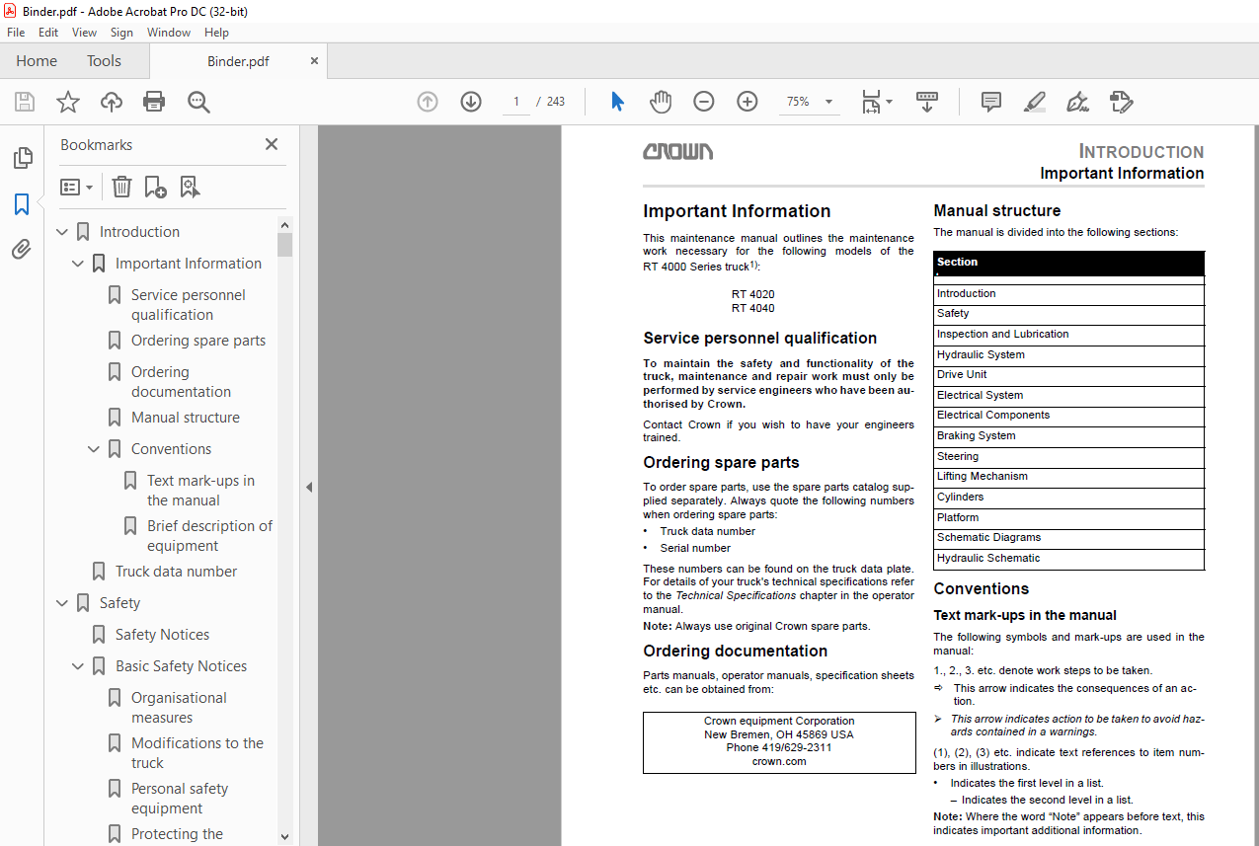Screen dimensions: 1259x846
Task: Open the View menu
Action: tap(85, 33)
